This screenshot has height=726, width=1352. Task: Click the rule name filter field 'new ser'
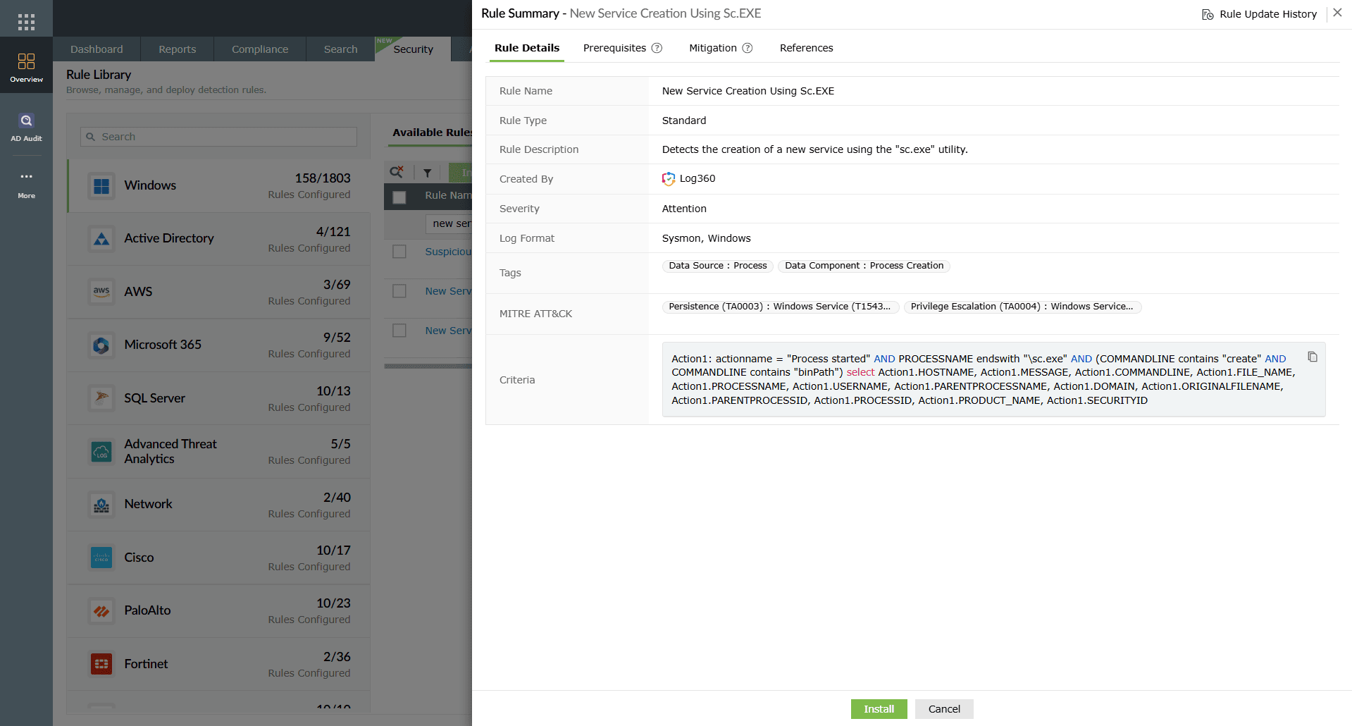[449, 223]
